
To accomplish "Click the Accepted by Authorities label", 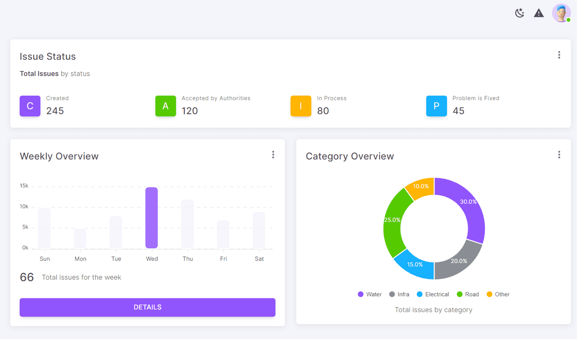I will coord(216,98).
